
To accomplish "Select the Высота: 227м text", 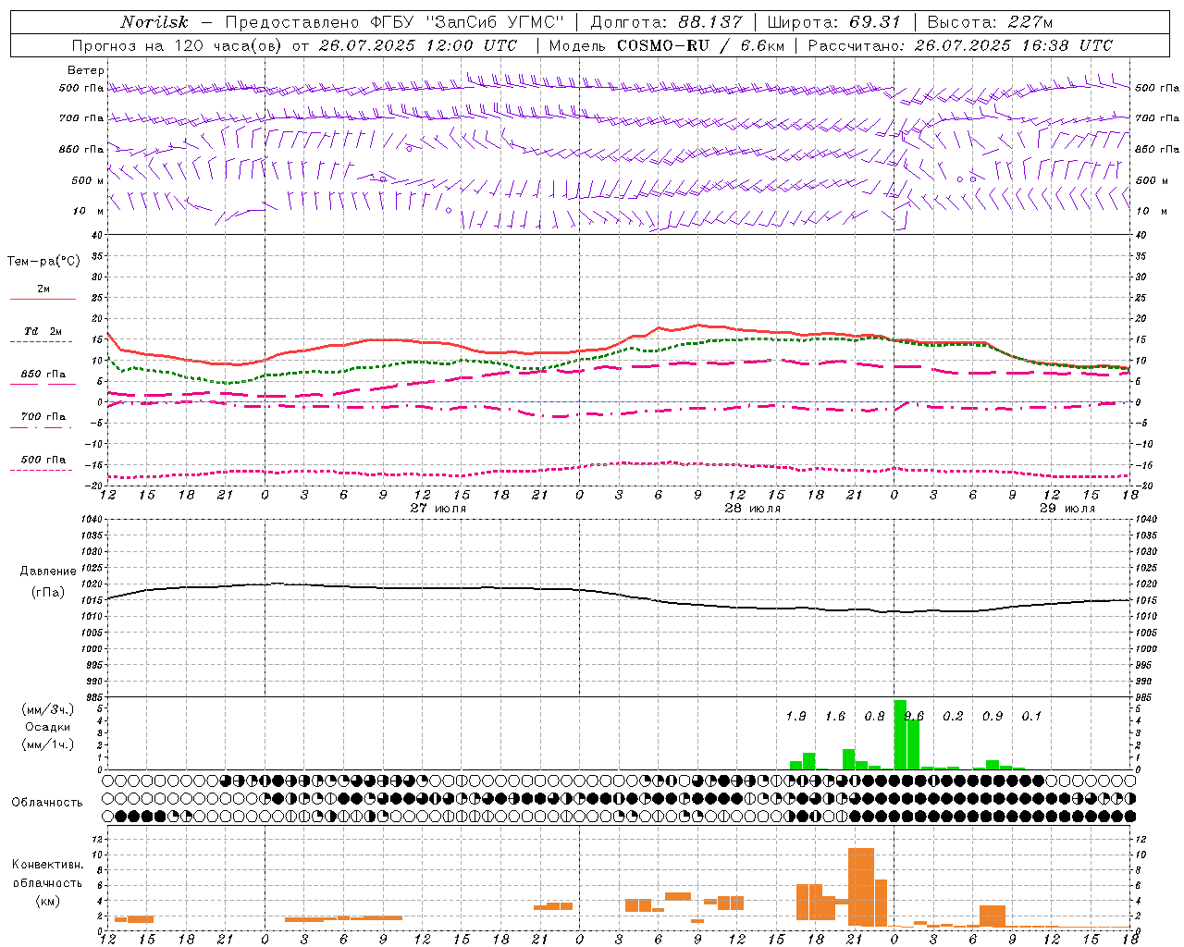I will point(990,22).
